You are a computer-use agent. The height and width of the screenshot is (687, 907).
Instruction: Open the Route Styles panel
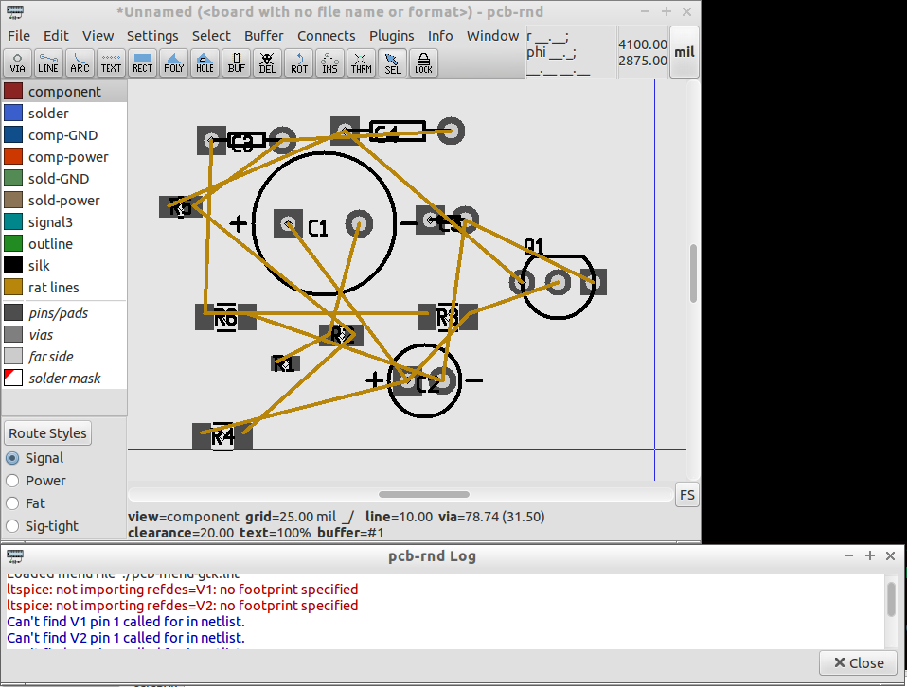47,432
